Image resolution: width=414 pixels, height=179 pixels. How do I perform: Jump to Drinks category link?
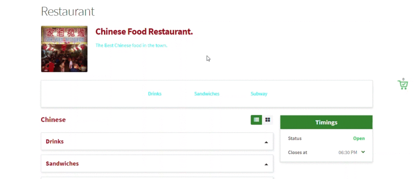pyautogui.click(x=155, y=94)
